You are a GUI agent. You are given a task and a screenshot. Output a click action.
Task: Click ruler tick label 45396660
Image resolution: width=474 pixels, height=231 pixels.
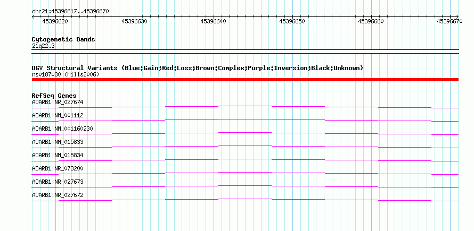pyautogui.click(x=371, y=21)
